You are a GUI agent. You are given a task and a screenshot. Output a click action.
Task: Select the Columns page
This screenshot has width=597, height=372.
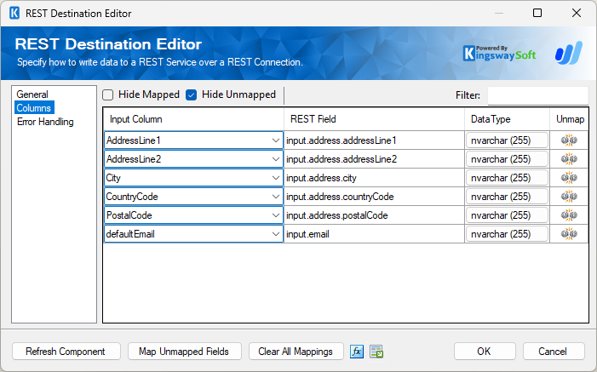click(34, 108)
